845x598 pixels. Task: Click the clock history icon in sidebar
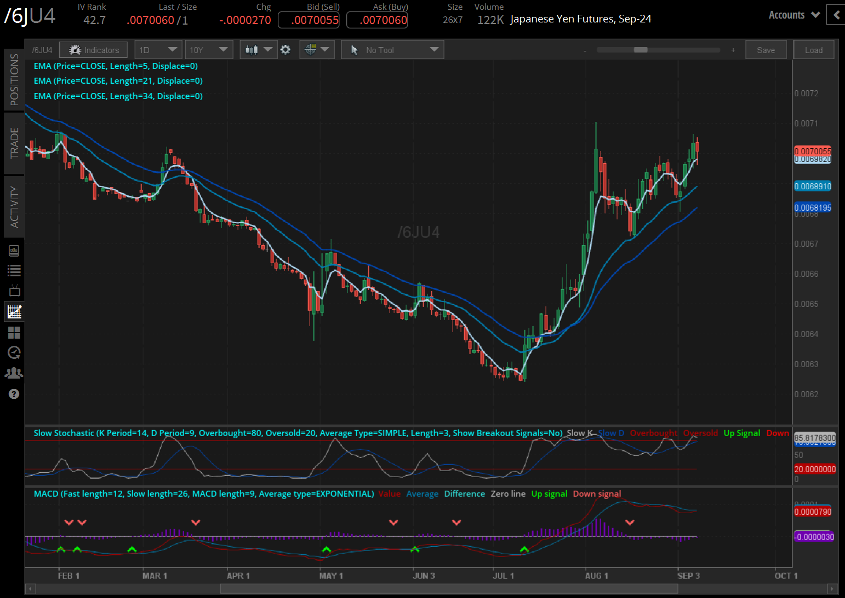coord(14,353)
